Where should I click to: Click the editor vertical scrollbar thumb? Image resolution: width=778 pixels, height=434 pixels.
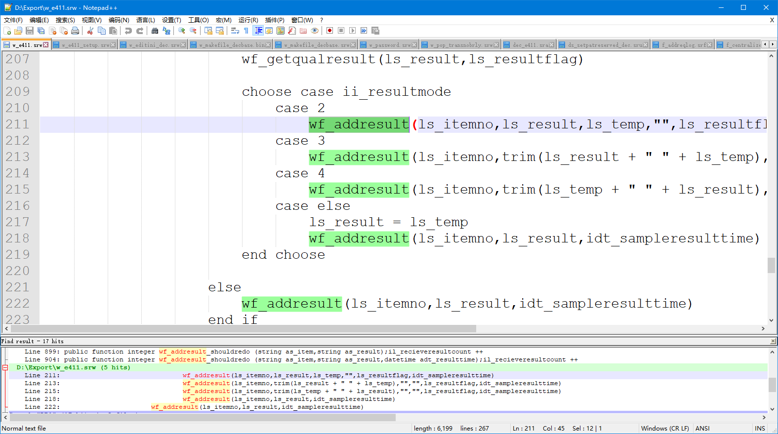tap(771, 265)
